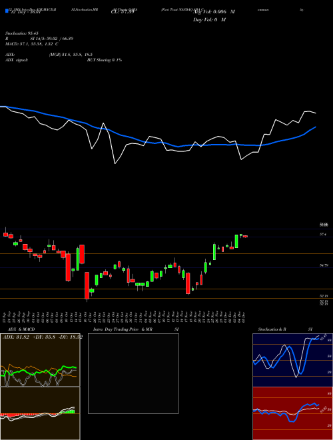Click the 'SI 14/3: 59.02 / 66.89' readout
This screenshot has height=440, width=333.
coord(52,39)
